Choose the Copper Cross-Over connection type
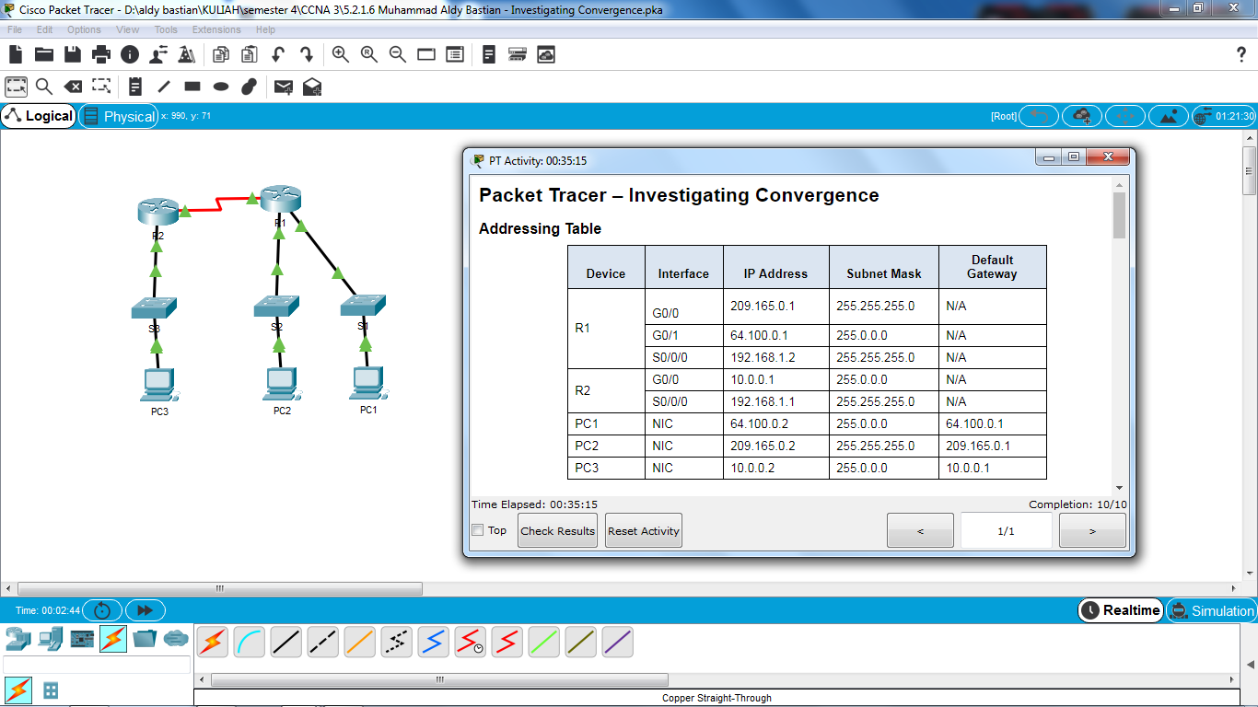This screenshot has height=707, width=1258. (x=321, y=642)
